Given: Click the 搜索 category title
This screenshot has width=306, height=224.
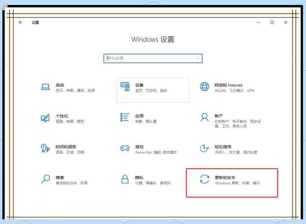Looking at the screenshot, I should (60, 177).
